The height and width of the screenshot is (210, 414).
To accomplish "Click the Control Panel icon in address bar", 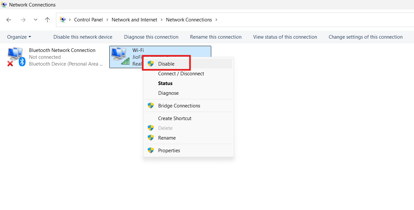I will pyautogui.click(x=62, y=19).
